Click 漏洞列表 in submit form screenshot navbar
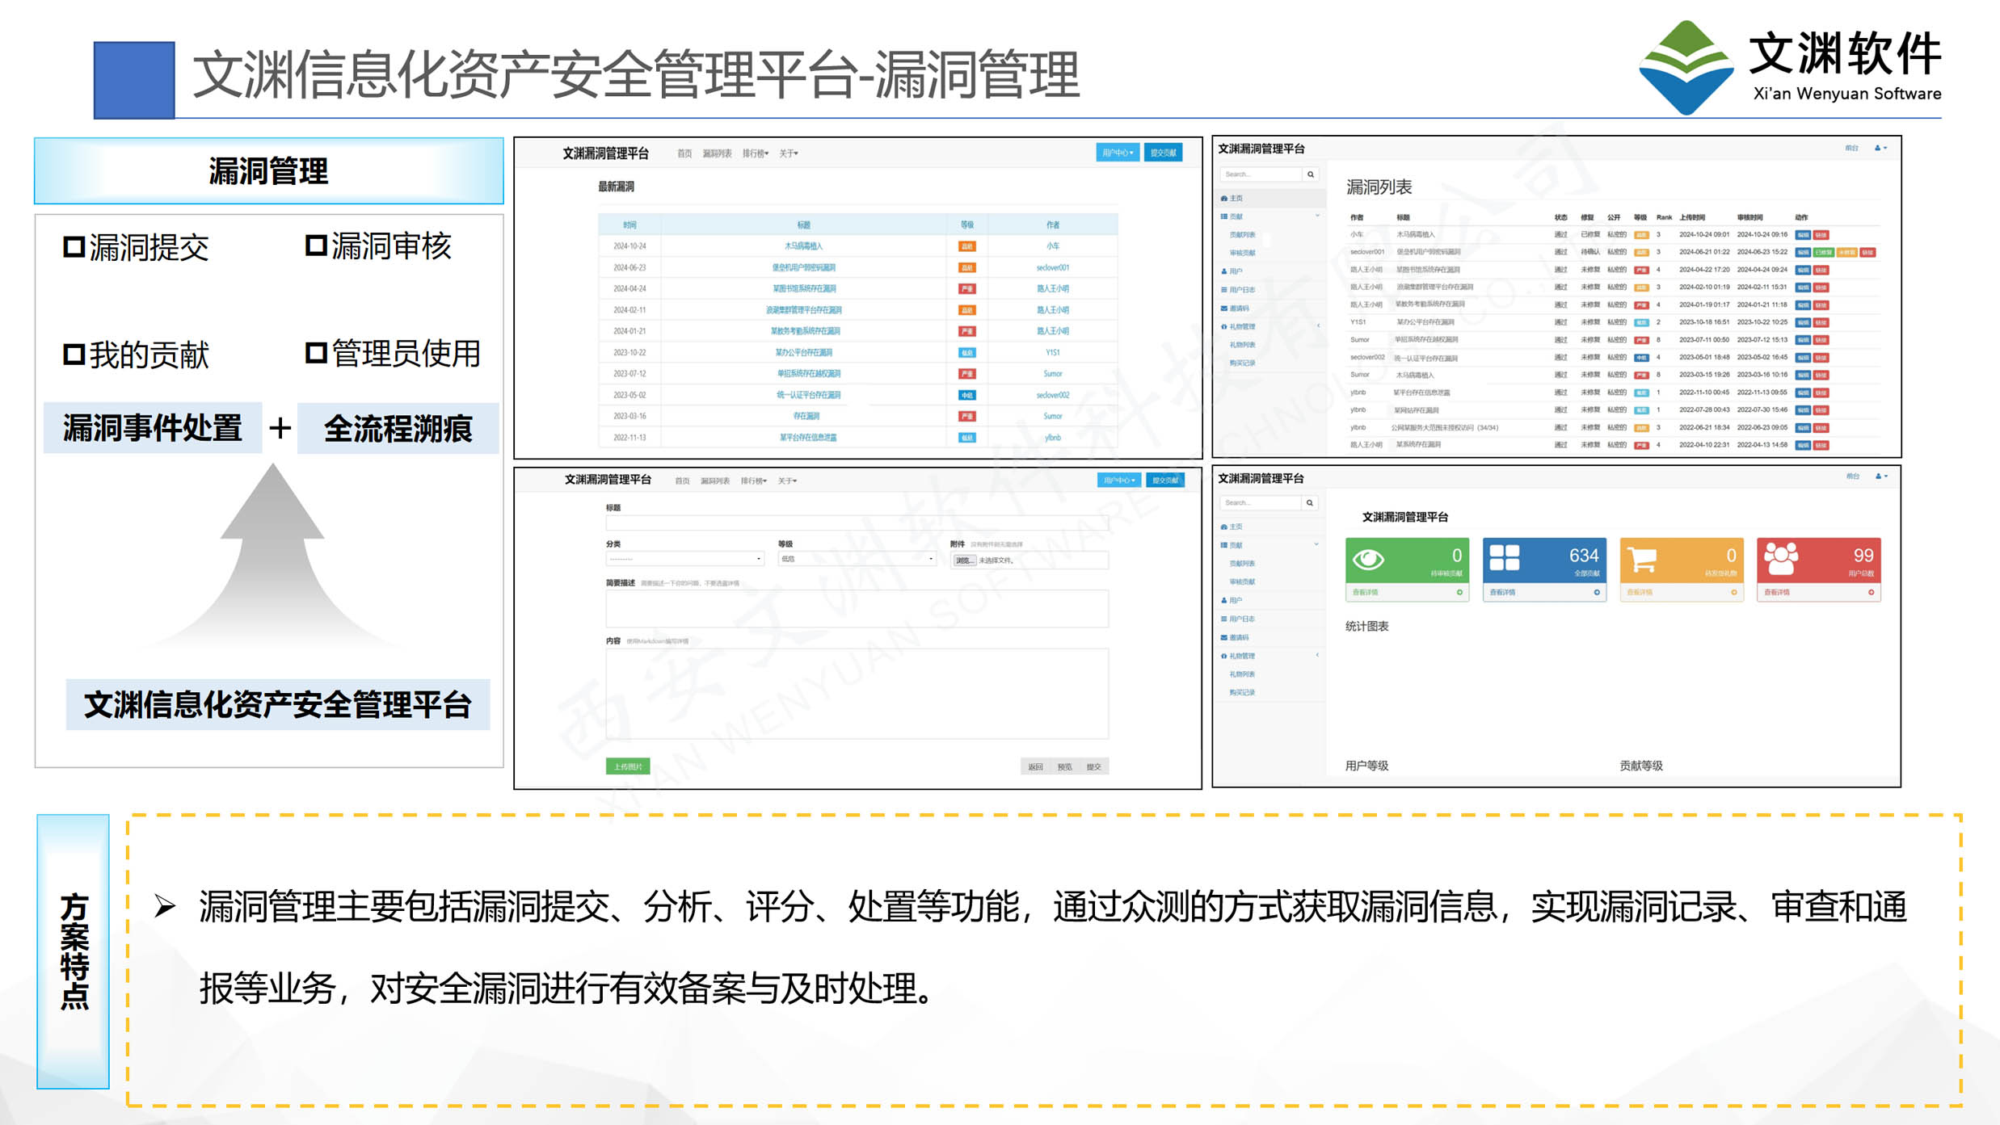The image size is (2000, 1125). tap(715, 481)
